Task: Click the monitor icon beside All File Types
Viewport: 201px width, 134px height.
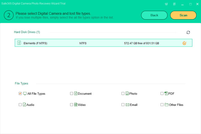Action: (25, 94)
